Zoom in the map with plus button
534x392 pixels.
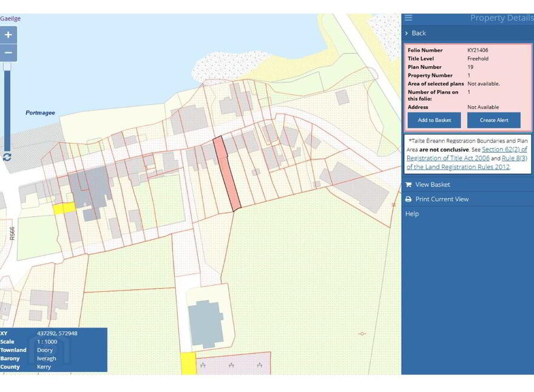[x=8, y=35]
